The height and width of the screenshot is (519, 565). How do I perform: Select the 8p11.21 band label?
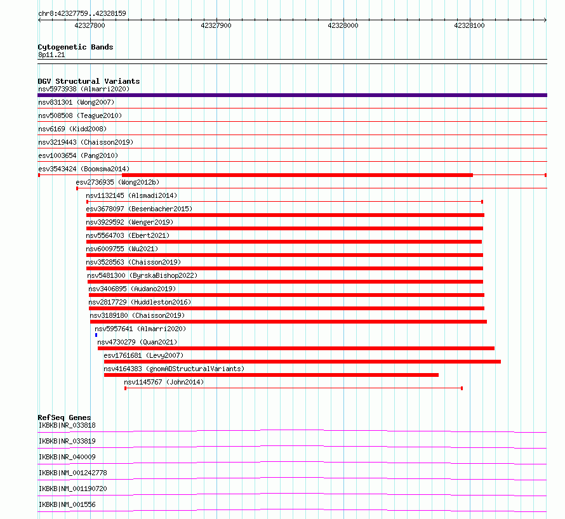point(51,55)
